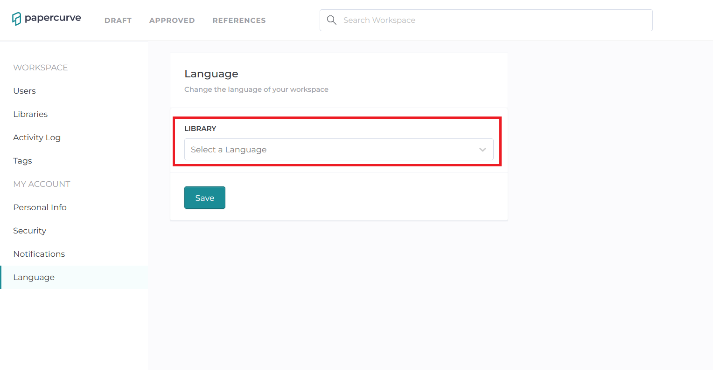Viewport: 713px width, 370px height.
Task: Open the Select a Language dropdown
Action: tap(327, 149)
